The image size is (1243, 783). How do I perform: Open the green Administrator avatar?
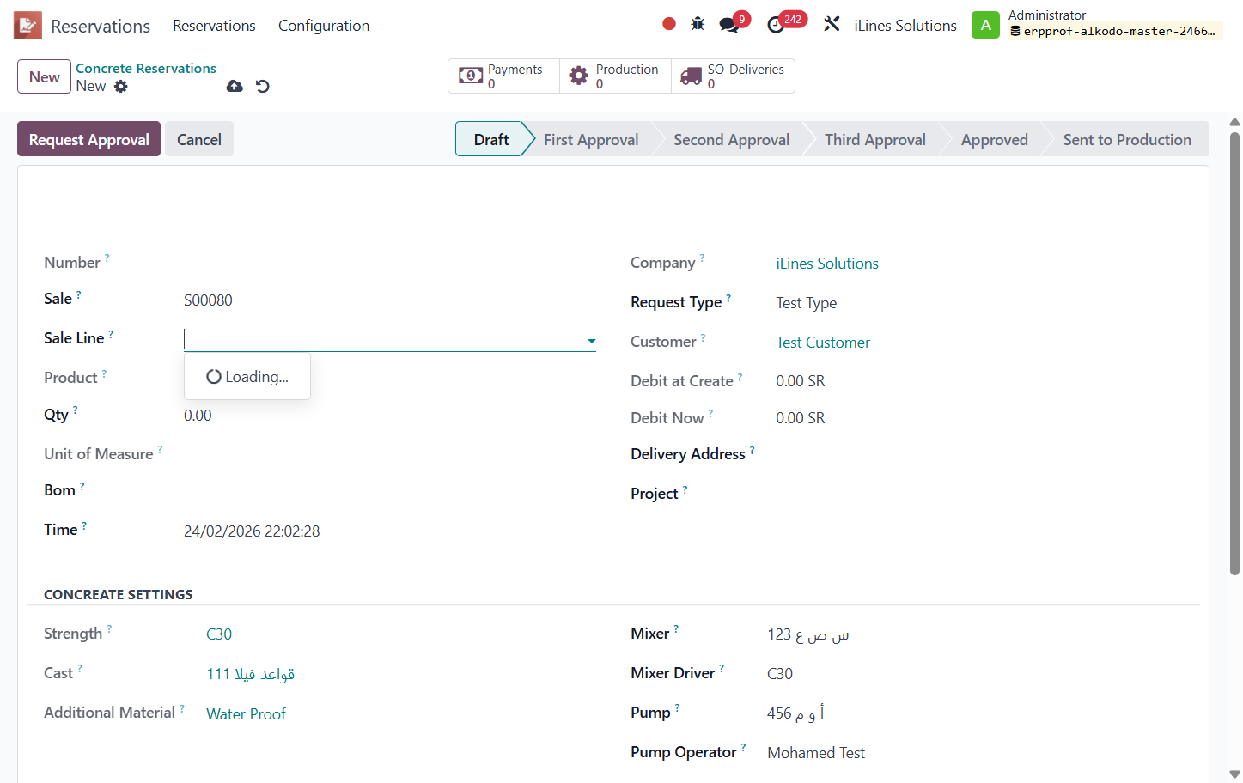click(985, 25)
